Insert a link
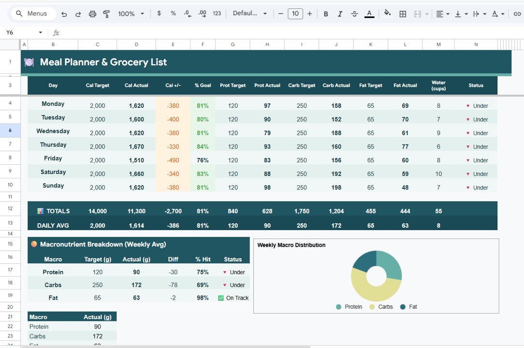This screenshot has height=348, width=524. pyautogui.click(x=516, y=14)
